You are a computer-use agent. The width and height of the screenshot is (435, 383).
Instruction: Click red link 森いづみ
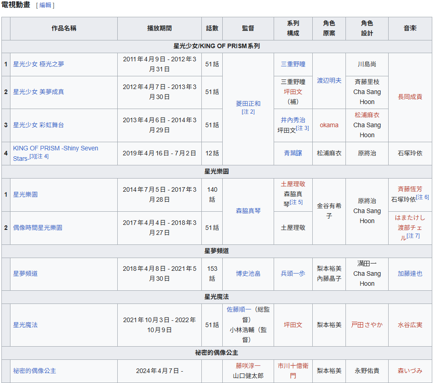pos(410,371)
